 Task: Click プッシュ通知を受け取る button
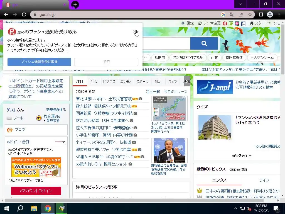[x=39, y=62]
